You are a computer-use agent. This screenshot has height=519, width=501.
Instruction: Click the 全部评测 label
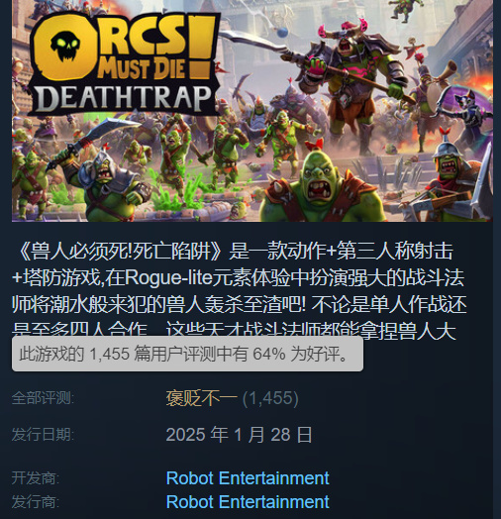(x=43, y=398)
